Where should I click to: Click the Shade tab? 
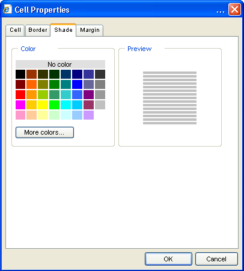[63, 30]
